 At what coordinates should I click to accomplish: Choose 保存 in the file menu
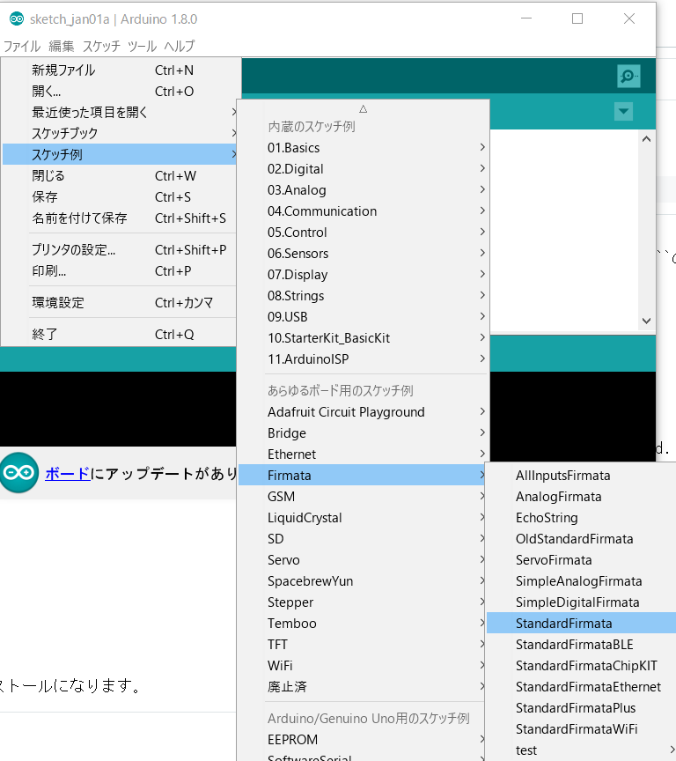[x=120, y=197]
